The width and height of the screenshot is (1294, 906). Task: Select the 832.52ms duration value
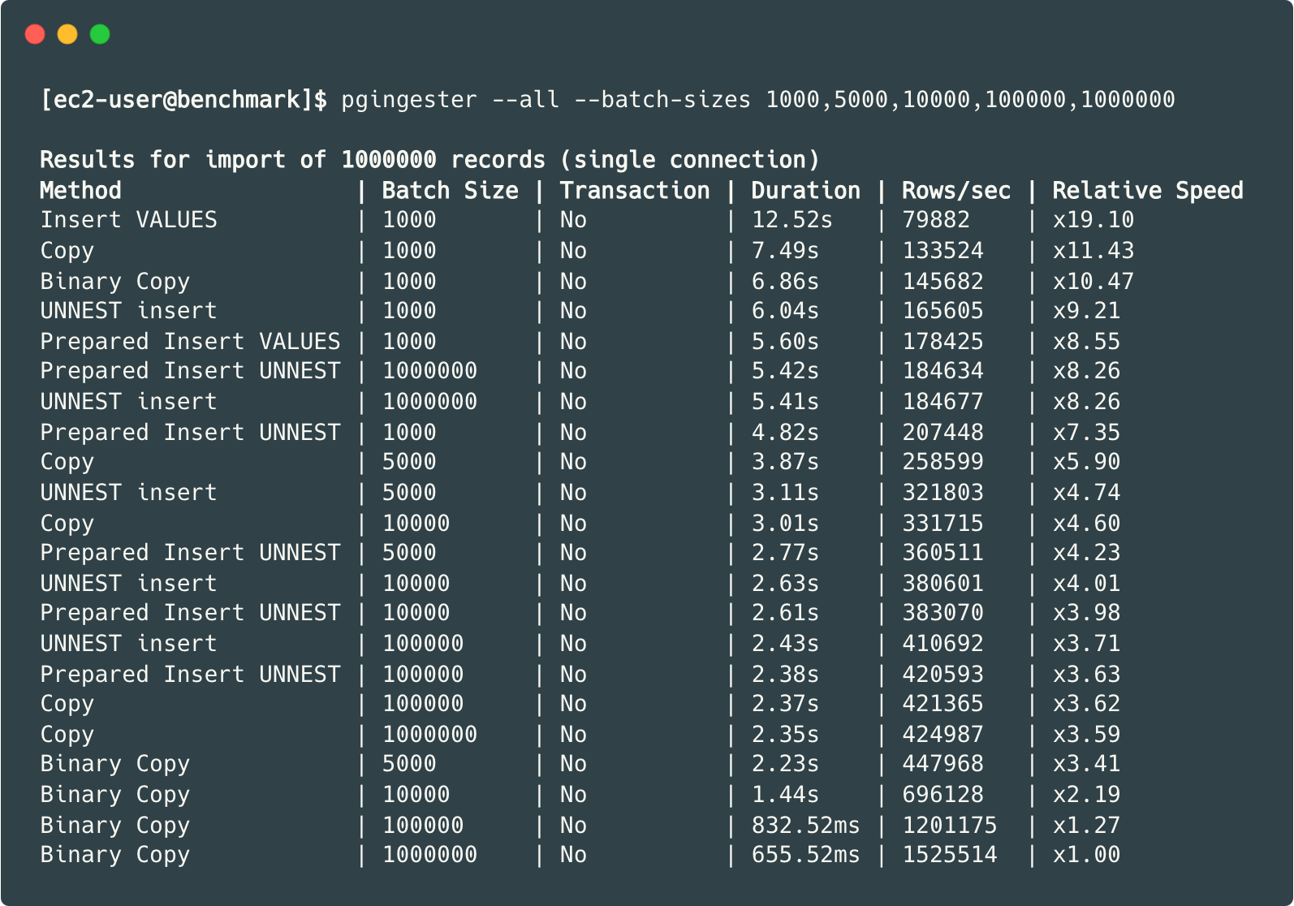[804, 826]
